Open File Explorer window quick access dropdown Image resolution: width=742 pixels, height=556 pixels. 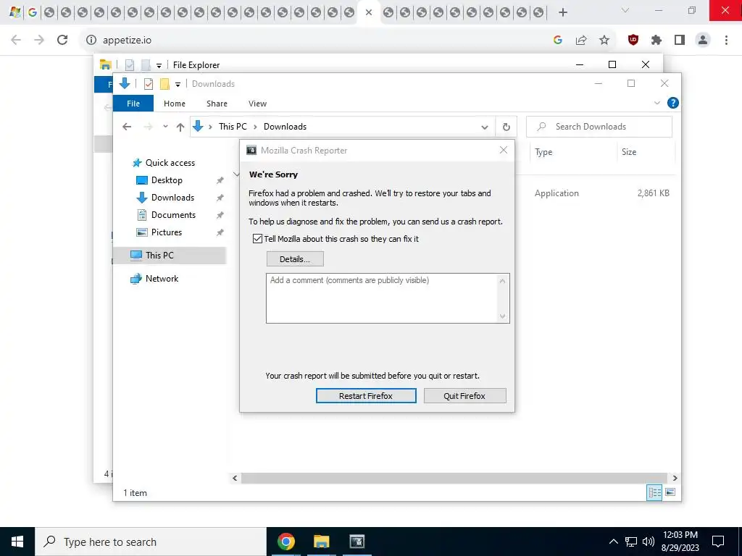[159, 66]
